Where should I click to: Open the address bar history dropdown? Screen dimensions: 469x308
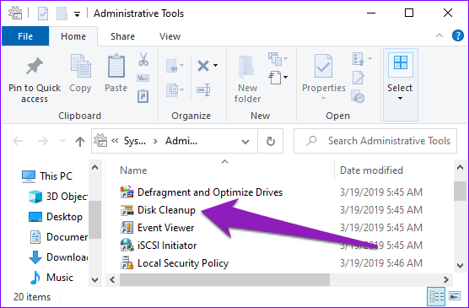(x=245, y=142)
